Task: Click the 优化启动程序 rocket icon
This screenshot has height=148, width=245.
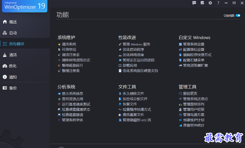Action: tap(120, 50)
